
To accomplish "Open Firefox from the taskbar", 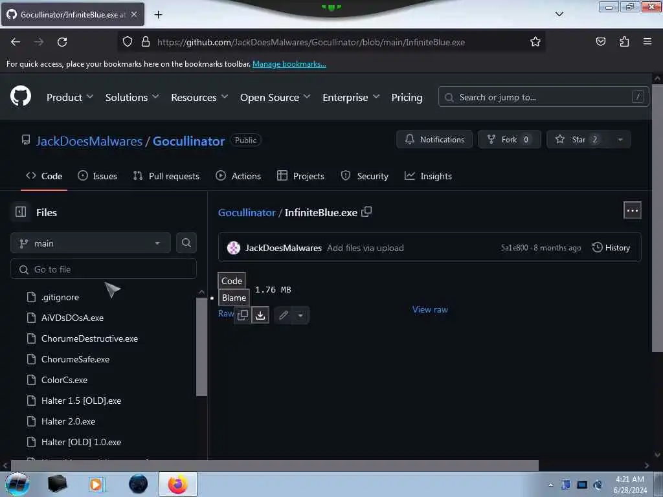I will 177,484.
